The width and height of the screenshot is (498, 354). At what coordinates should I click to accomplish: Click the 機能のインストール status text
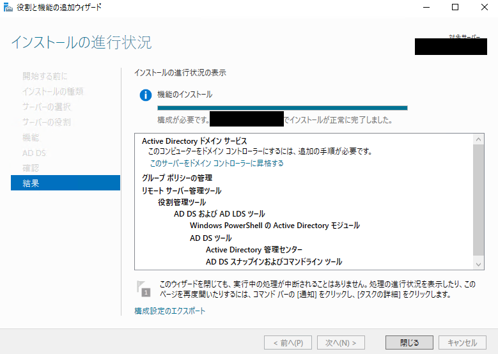[185, 95]
